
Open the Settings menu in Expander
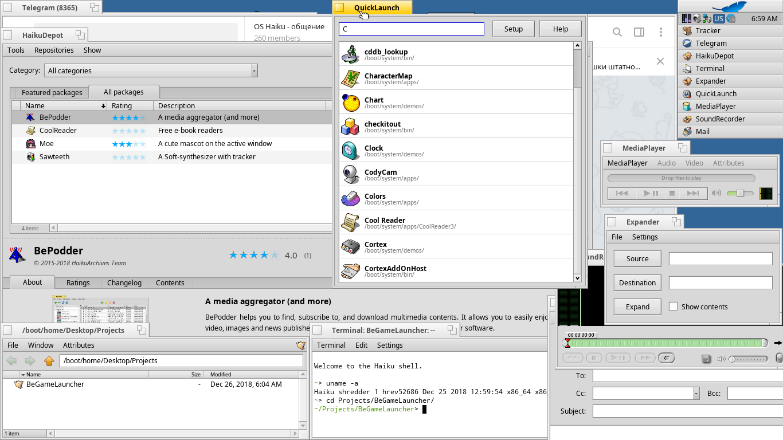645,237
